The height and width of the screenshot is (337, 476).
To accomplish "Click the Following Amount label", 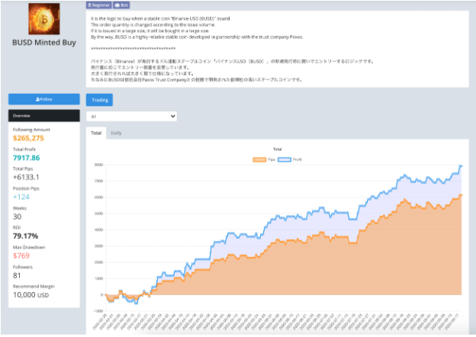I will (31, 130).
